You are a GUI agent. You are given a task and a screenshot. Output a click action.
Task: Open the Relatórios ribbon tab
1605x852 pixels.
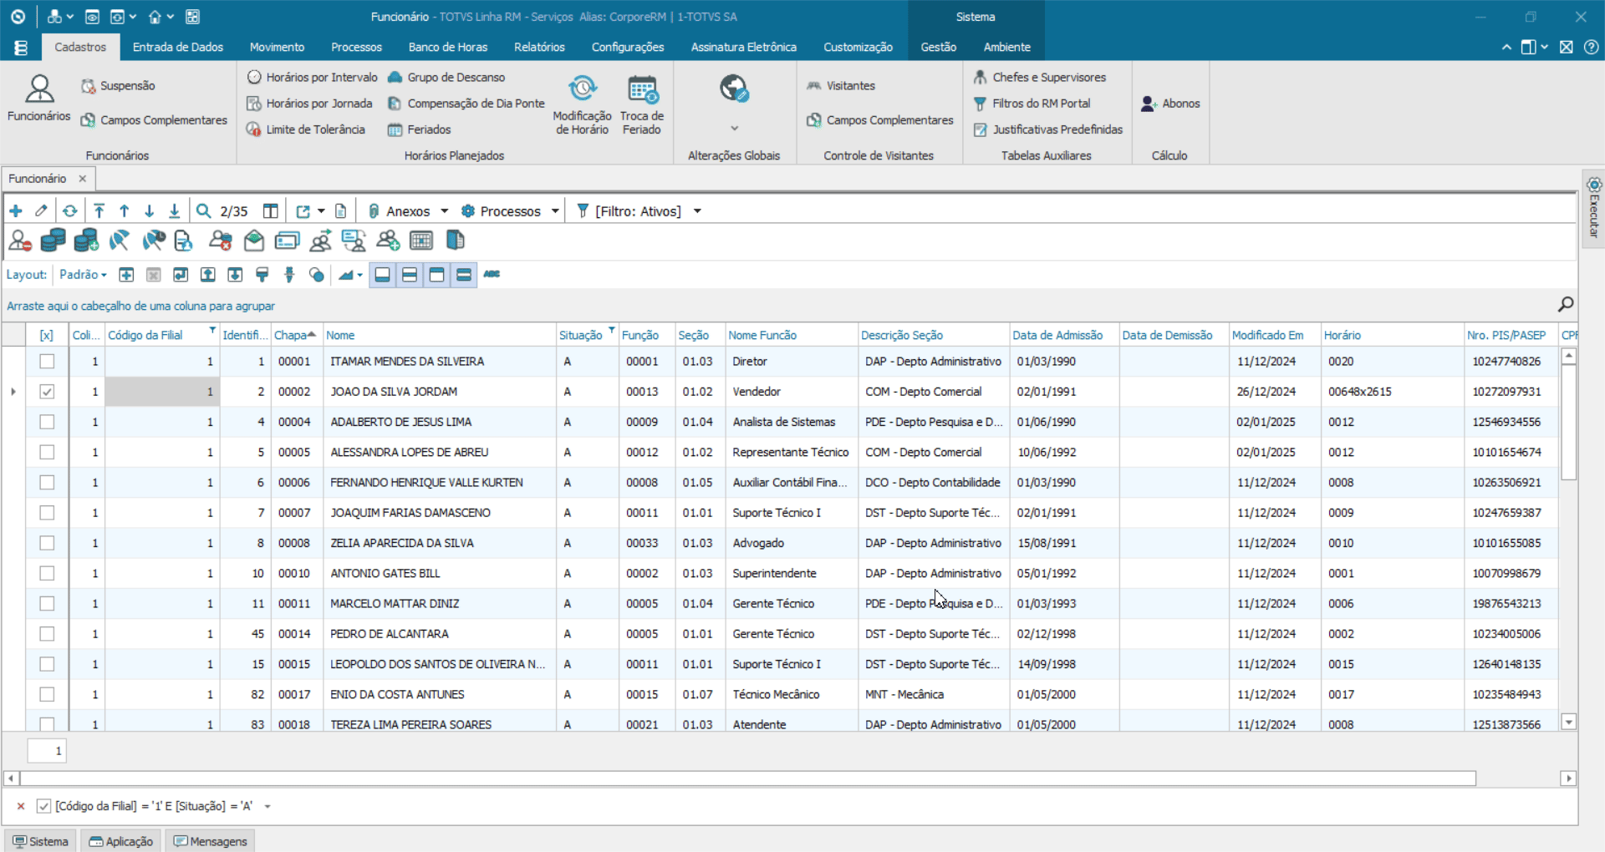[x=539, y=47]
